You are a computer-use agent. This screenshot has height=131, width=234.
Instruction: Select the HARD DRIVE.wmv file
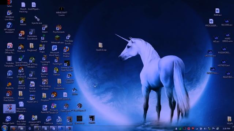227,38
